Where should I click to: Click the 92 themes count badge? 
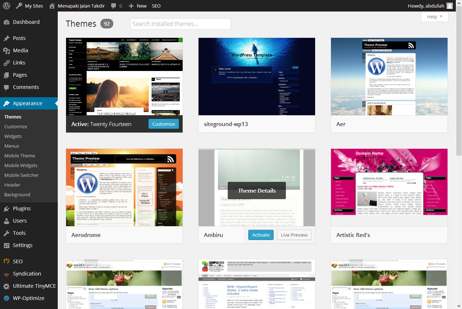coord(107,24)
